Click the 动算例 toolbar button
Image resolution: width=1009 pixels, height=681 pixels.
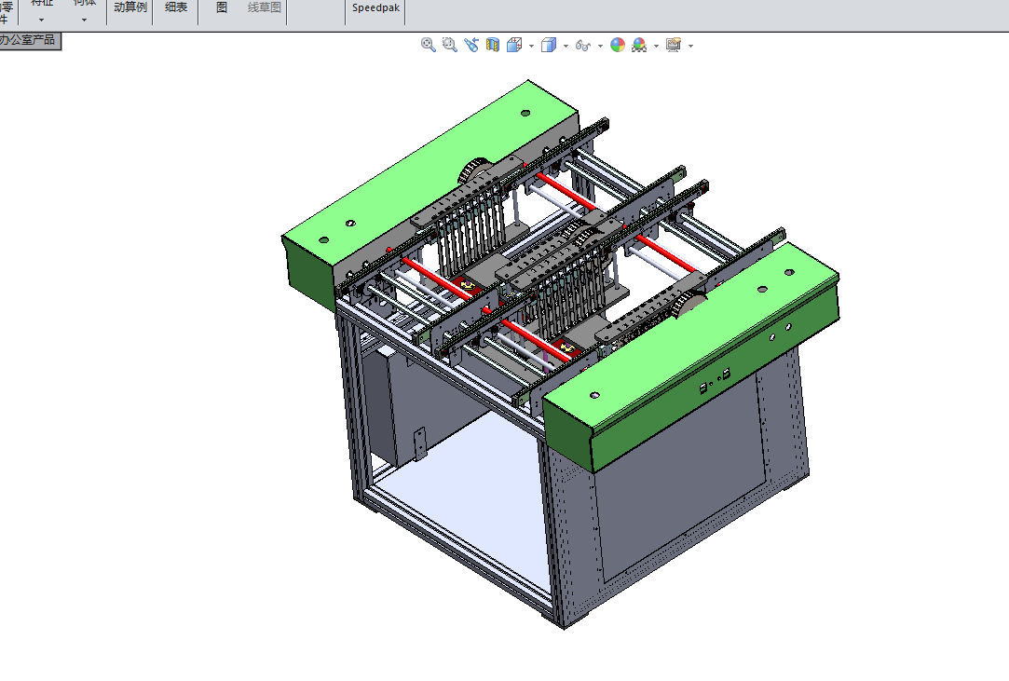(130, 8)
